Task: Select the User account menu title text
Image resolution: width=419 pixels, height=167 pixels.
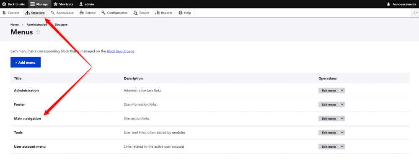Action: tap(30, 146)
